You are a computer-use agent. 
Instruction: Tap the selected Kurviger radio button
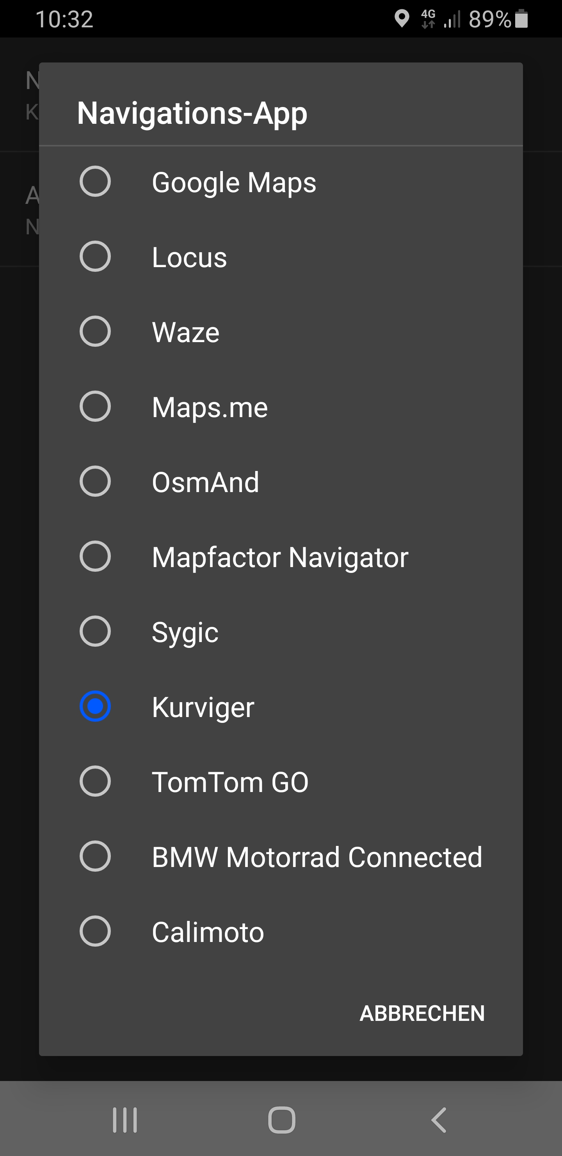[95, 706]
